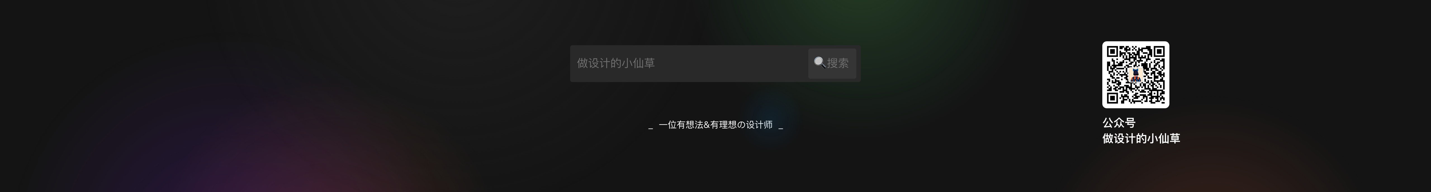Click the 搜索 search button
The width and height of the screenshot is (1431, 192).
[831, 63]
